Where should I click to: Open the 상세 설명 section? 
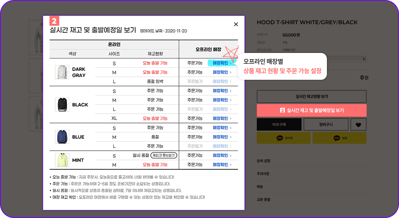coord(264,161)
